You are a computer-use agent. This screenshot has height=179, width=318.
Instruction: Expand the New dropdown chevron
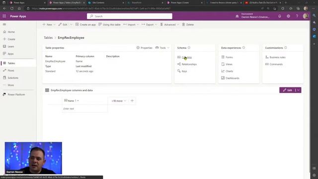pos(54,24)
